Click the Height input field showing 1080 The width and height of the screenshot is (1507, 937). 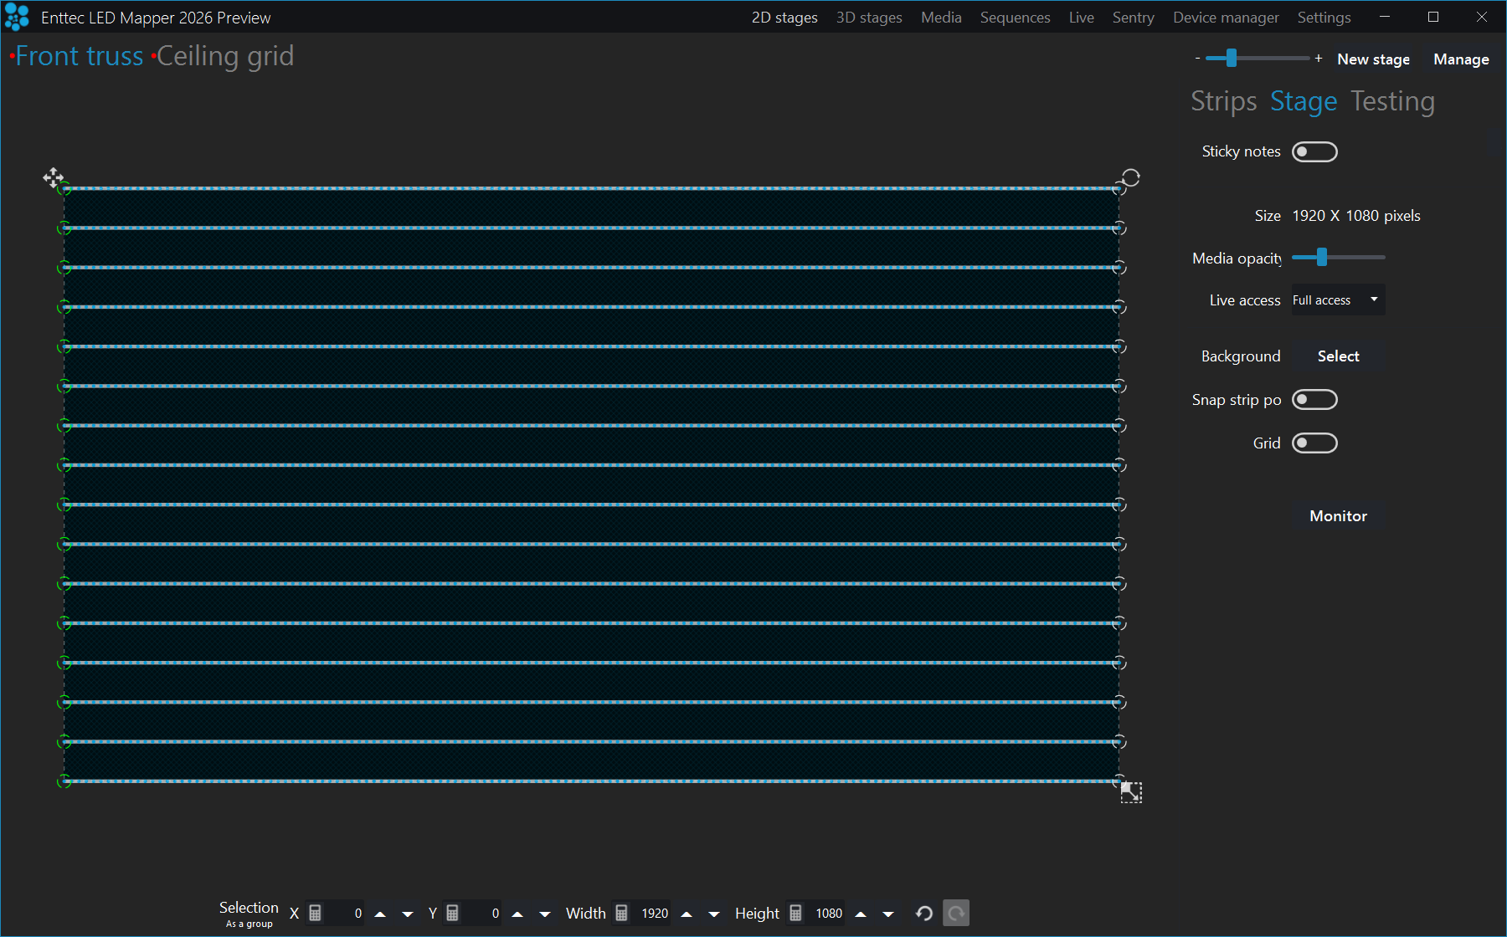pos(826,914)
